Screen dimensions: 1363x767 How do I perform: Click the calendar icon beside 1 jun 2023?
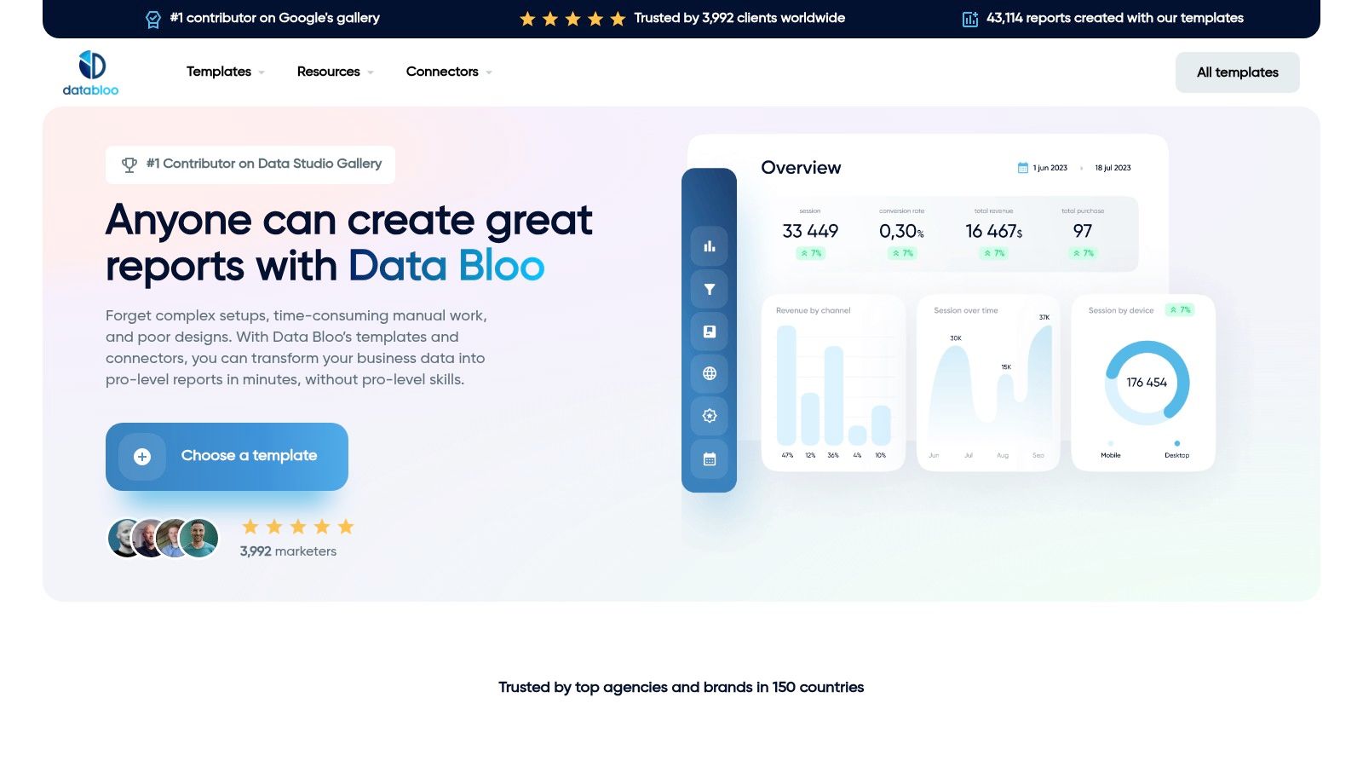1023,168
